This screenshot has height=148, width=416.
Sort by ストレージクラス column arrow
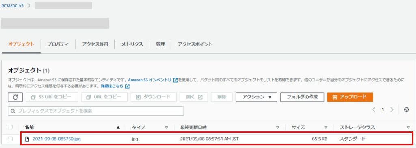408,128
